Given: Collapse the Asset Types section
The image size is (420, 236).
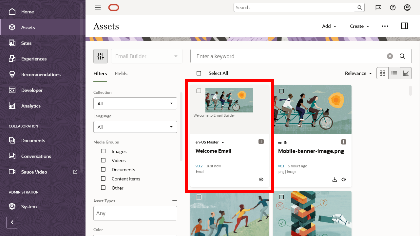Looking at the screenshot, I should 175,200.
